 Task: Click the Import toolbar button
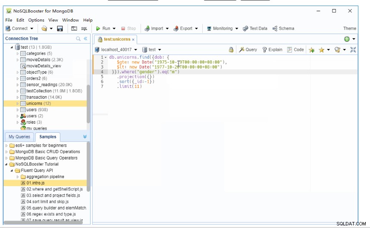pos(154,28)
